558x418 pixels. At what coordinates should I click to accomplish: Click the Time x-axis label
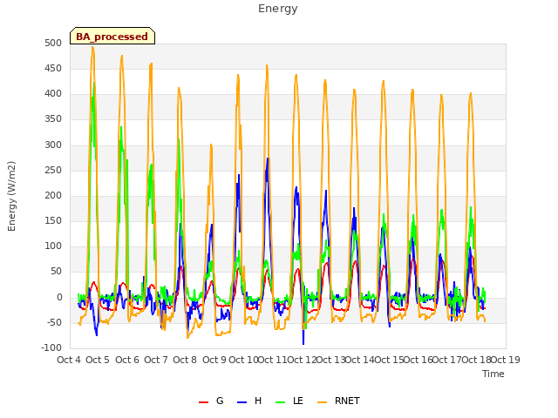tap(493, 374)
